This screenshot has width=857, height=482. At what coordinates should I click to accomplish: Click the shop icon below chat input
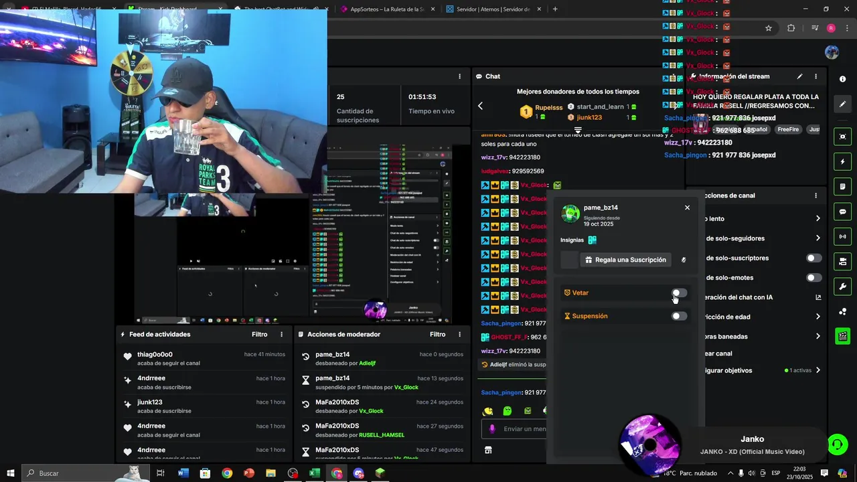pyautogui.click(x=488, y=451)
